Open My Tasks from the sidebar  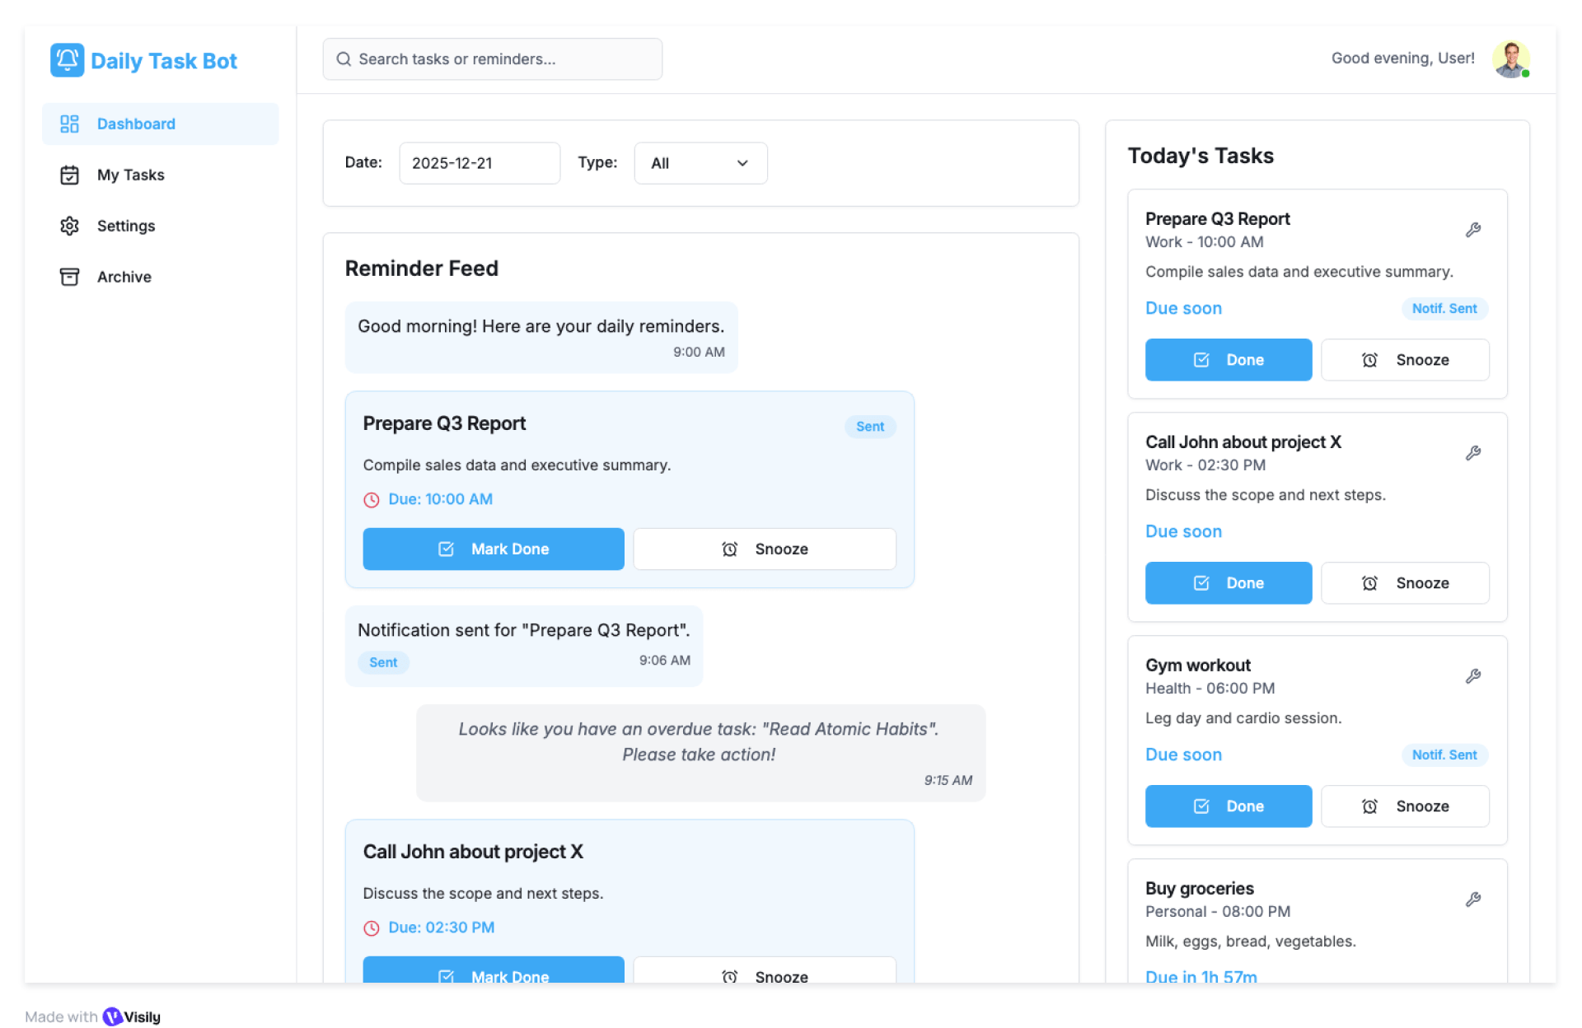pos(130,175)
